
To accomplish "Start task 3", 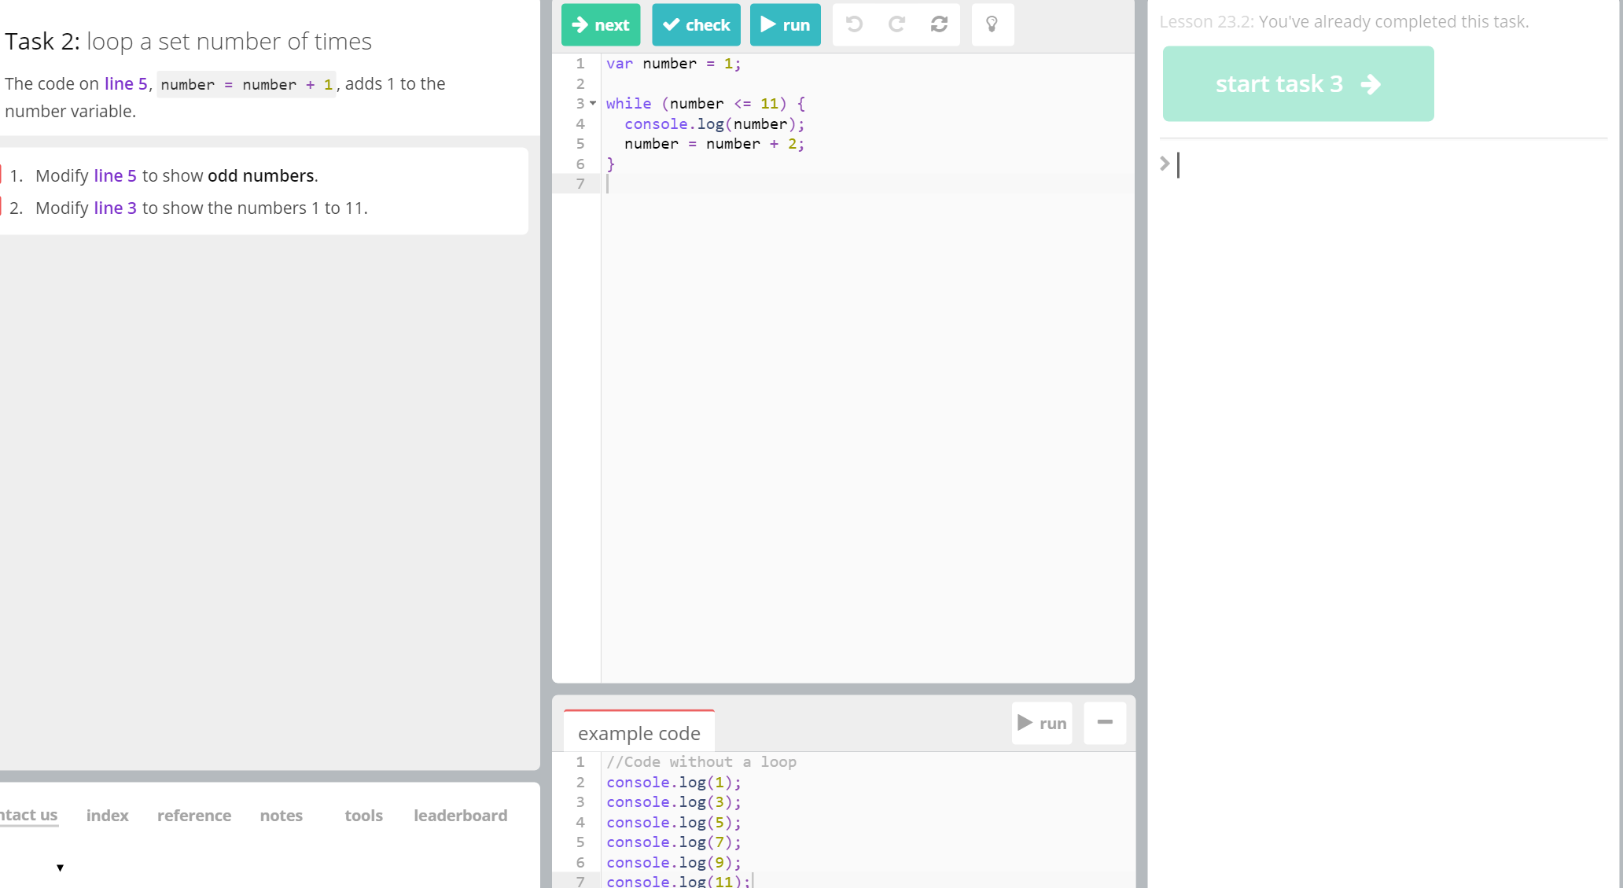I will [1297, 83].
